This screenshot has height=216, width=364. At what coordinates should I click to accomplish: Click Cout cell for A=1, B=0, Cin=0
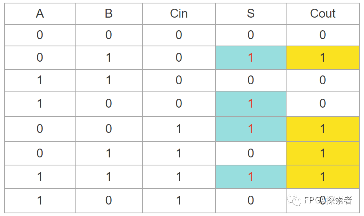323,103
